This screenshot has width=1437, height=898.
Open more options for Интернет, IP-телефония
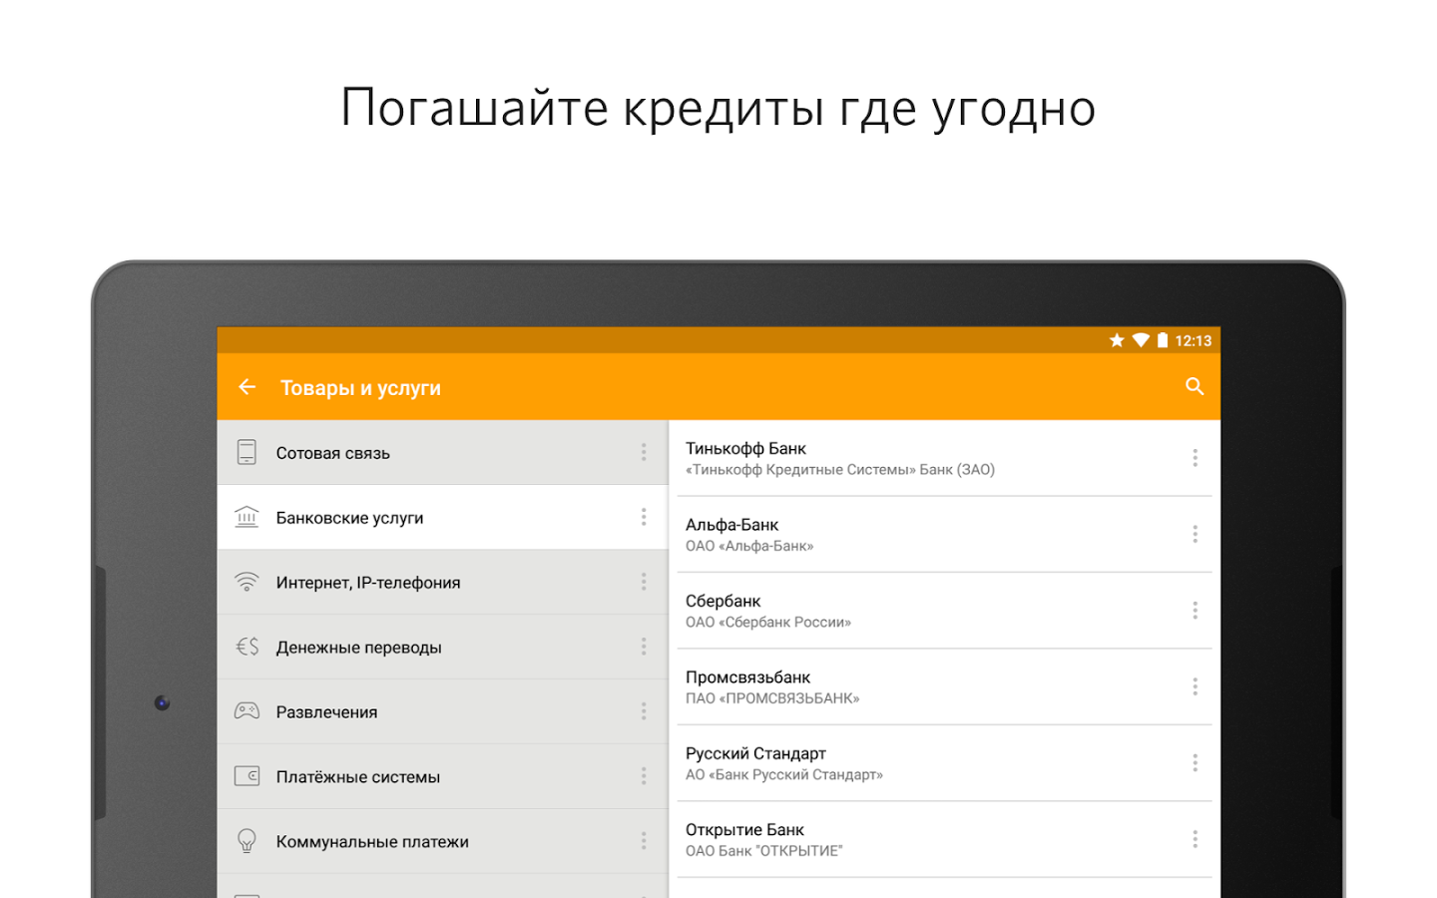[x=644, y=582]
